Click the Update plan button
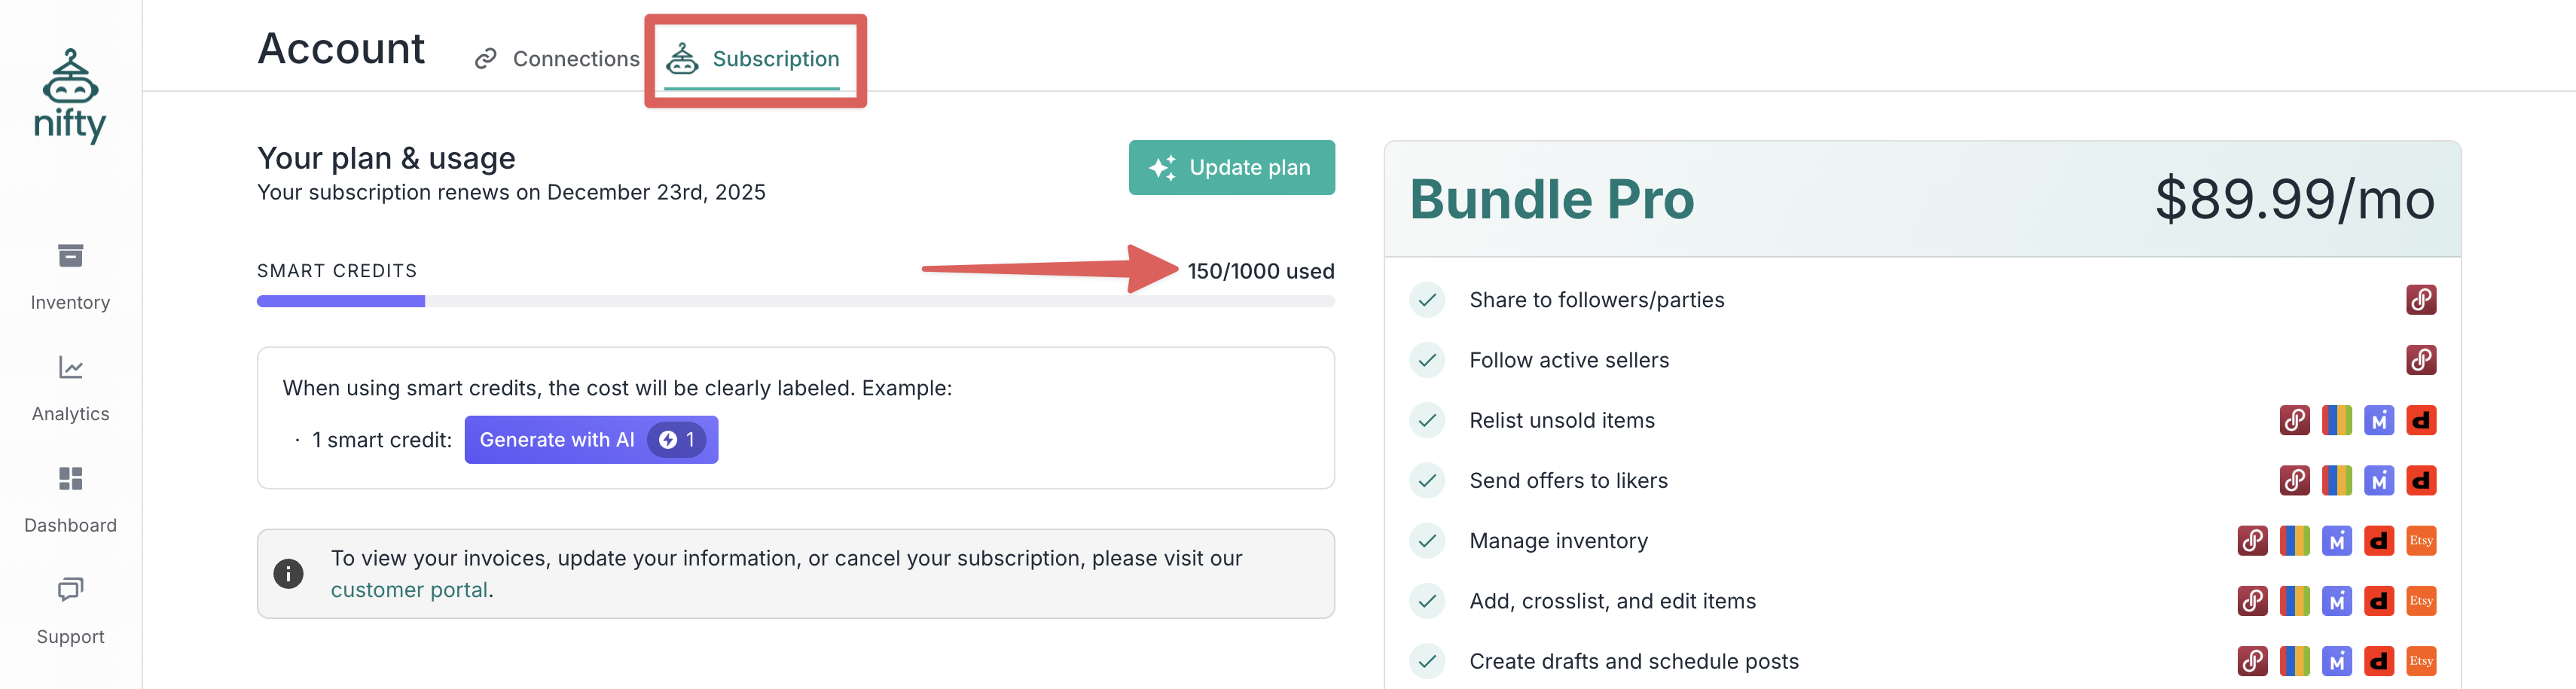Viewport: 2576px width, 689px height. (1231, 168)
